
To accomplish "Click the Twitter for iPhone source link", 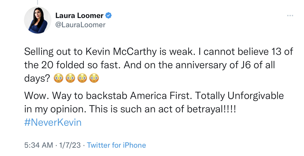I will 116,145.
